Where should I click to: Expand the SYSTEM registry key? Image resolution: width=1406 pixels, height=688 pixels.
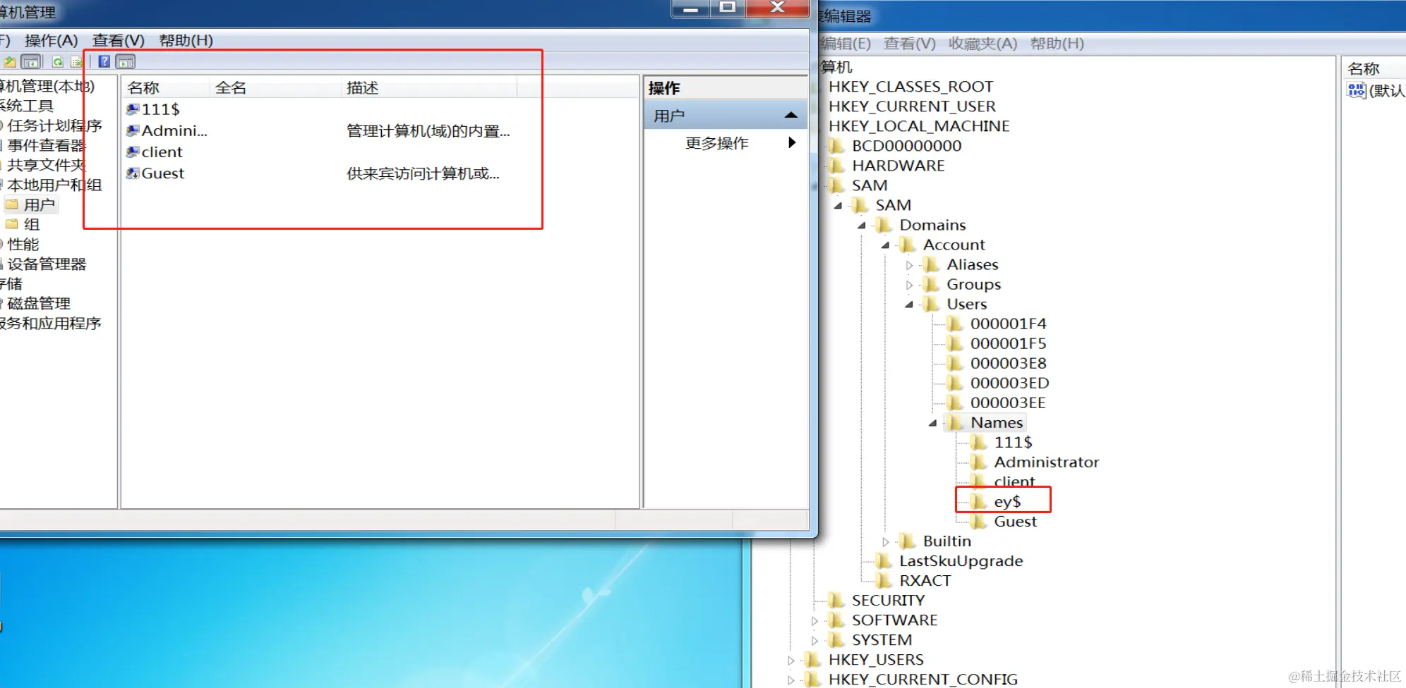point(815,640)
